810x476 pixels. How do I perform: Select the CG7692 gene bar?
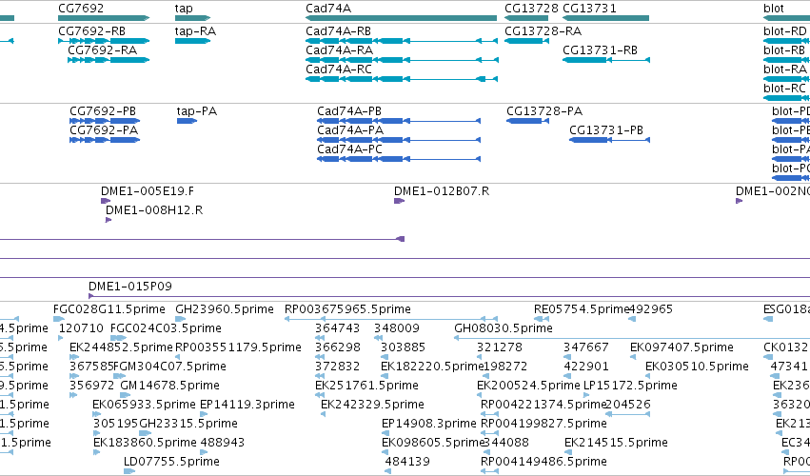click(104, 18)
